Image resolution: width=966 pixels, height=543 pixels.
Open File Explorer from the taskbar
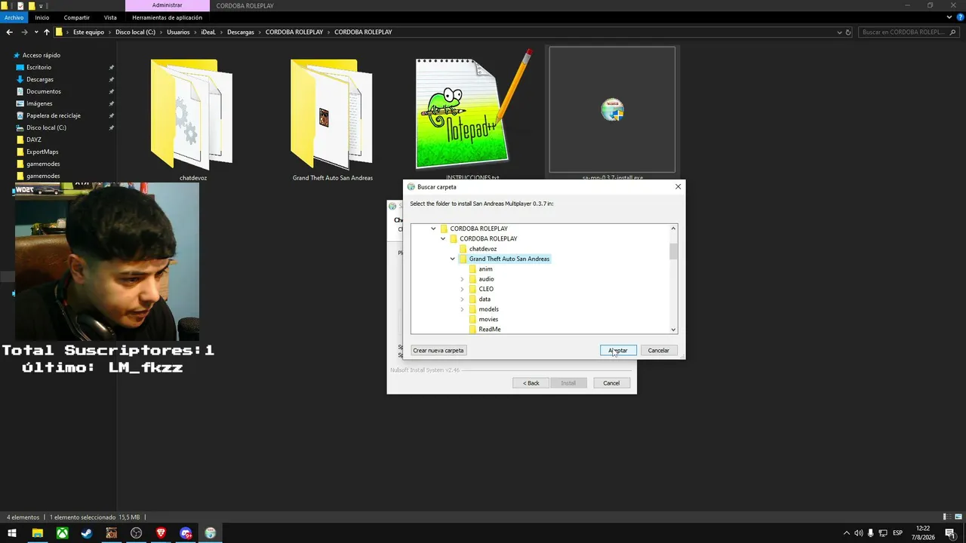click(37, 533)
